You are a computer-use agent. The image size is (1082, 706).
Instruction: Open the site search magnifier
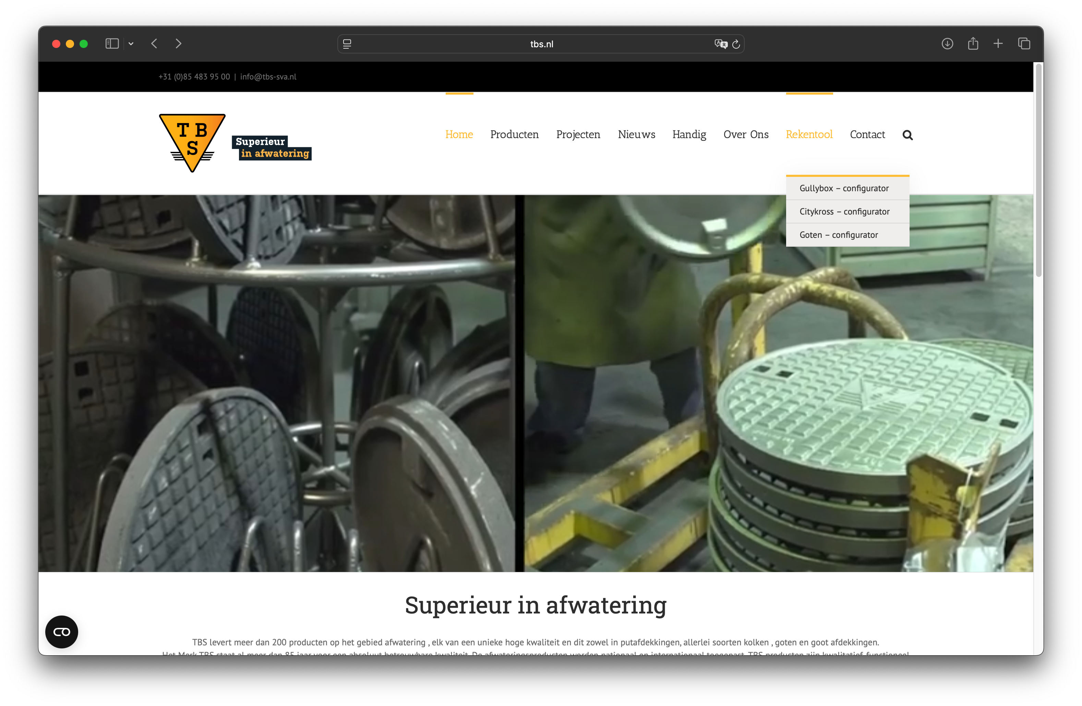(x=907, y=135)
